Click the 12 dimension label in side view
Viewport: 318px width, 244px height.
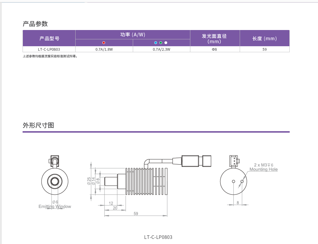(111, 203)
